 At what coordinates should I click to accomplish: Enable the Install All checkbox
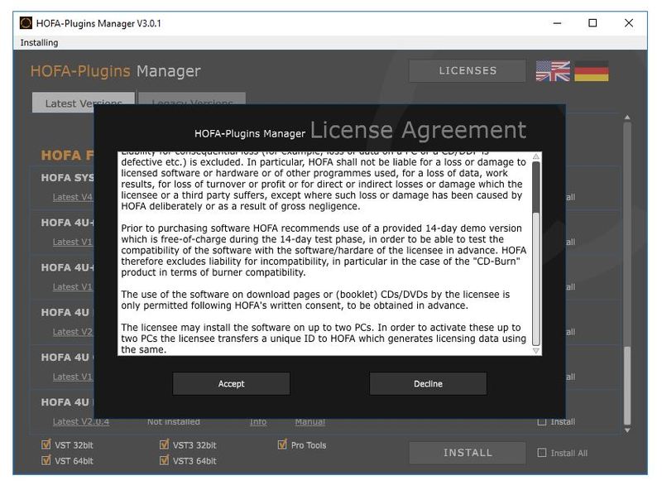click(542, 453)
